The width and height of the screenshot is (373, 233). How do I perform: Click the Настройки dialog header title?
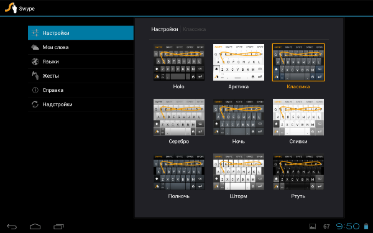pos(165,29)
